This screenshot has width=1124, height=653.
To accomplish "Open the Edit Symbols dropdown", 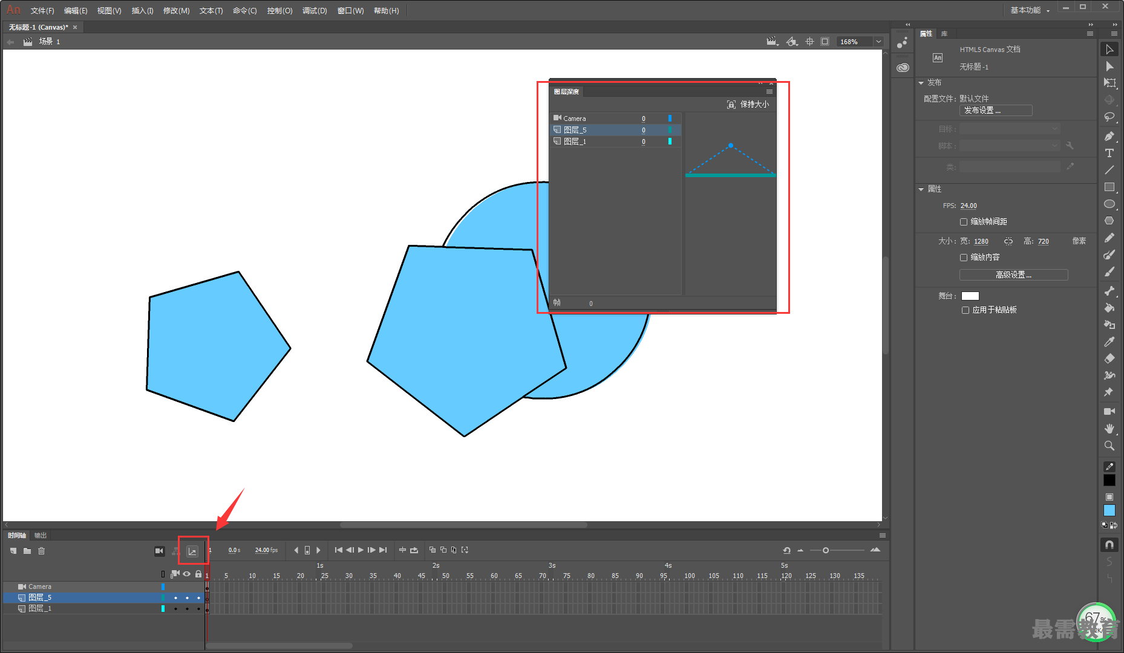I will click(792, 42).
